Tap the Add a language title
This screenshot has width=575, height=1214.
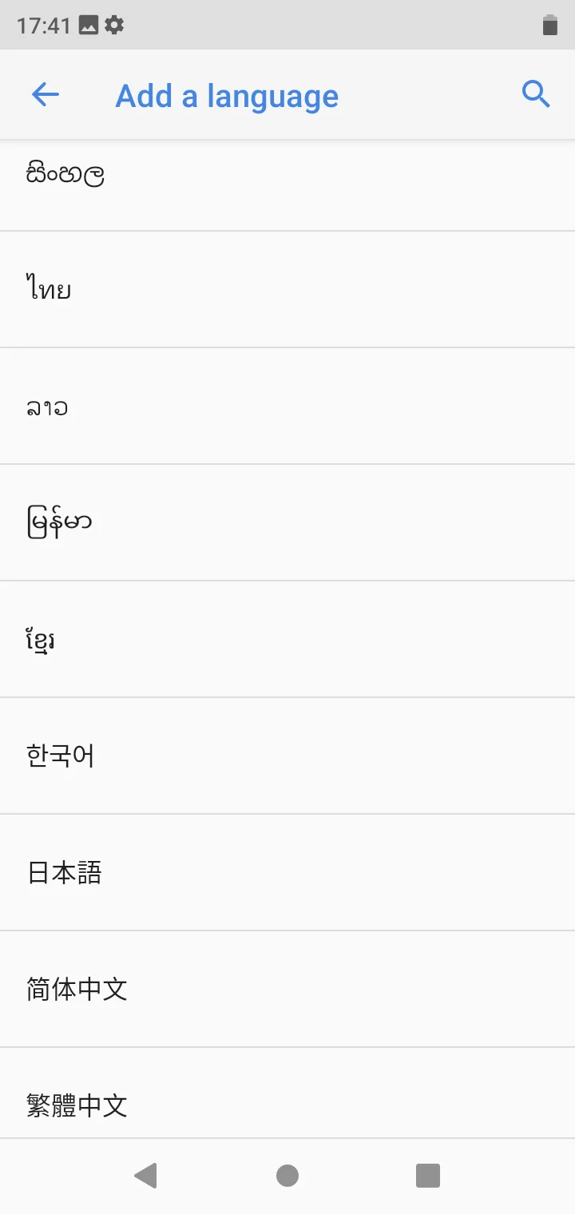coord(227,97)
